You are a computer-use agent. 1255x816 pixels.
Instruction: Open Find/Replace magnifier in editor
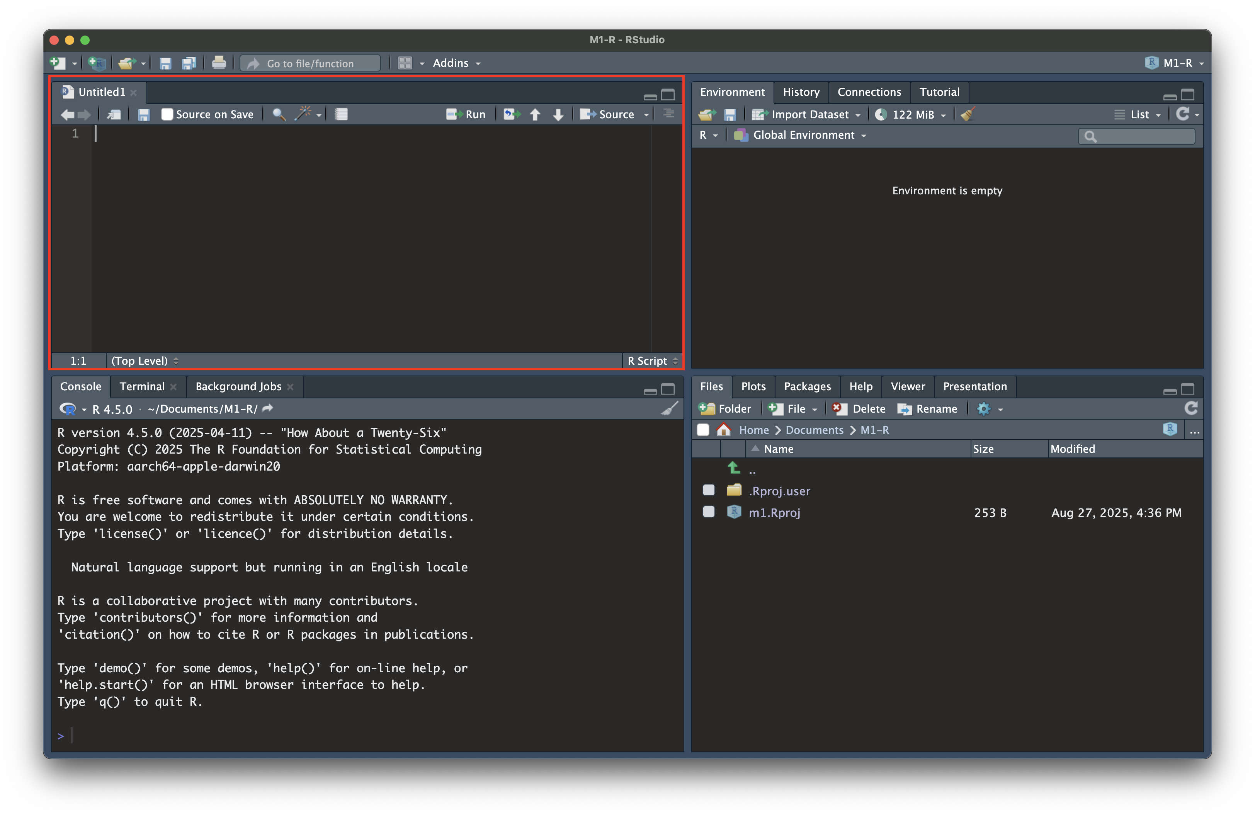[x=279, y=114]
